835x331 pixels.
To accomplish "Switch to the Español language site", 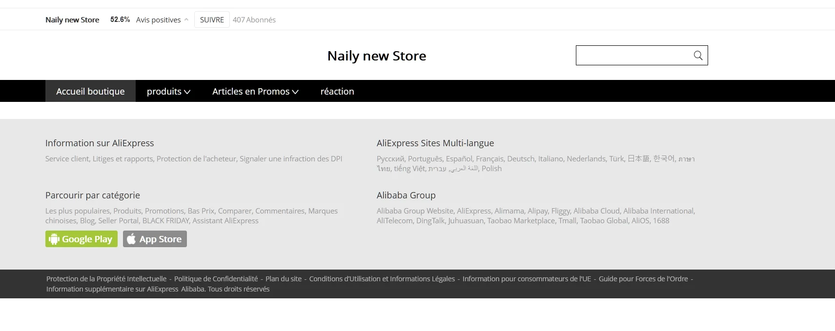I will pyautogui.click(x=459, y=159).
